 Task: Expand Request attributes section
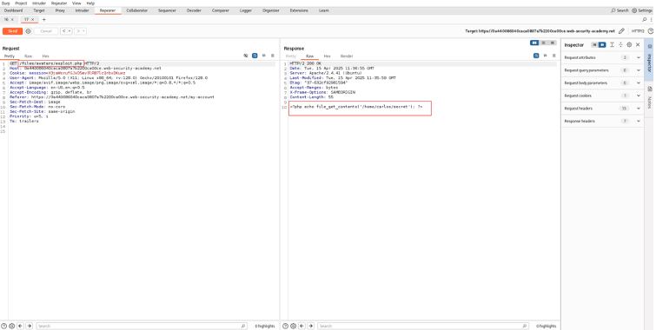[x=639, y=57]
